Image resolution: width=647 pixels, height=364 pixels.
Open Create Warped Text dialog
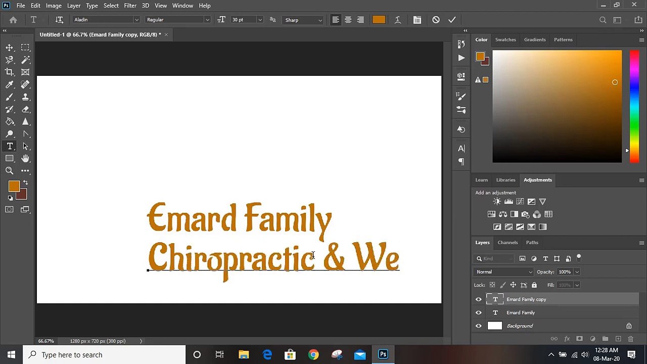398,20
